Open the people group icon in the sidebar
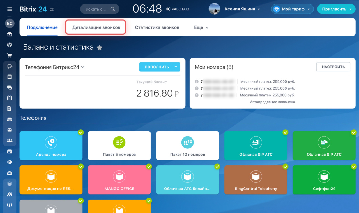Viewport: 359px width, 213px height. coord(10,141)
